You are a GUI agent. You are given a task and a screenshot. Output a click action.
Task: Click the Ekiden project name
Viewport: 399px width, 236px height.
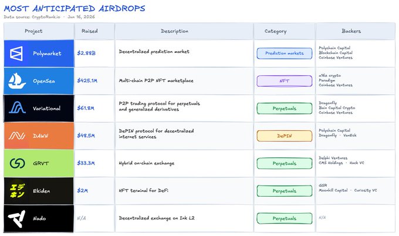(42, 191)
